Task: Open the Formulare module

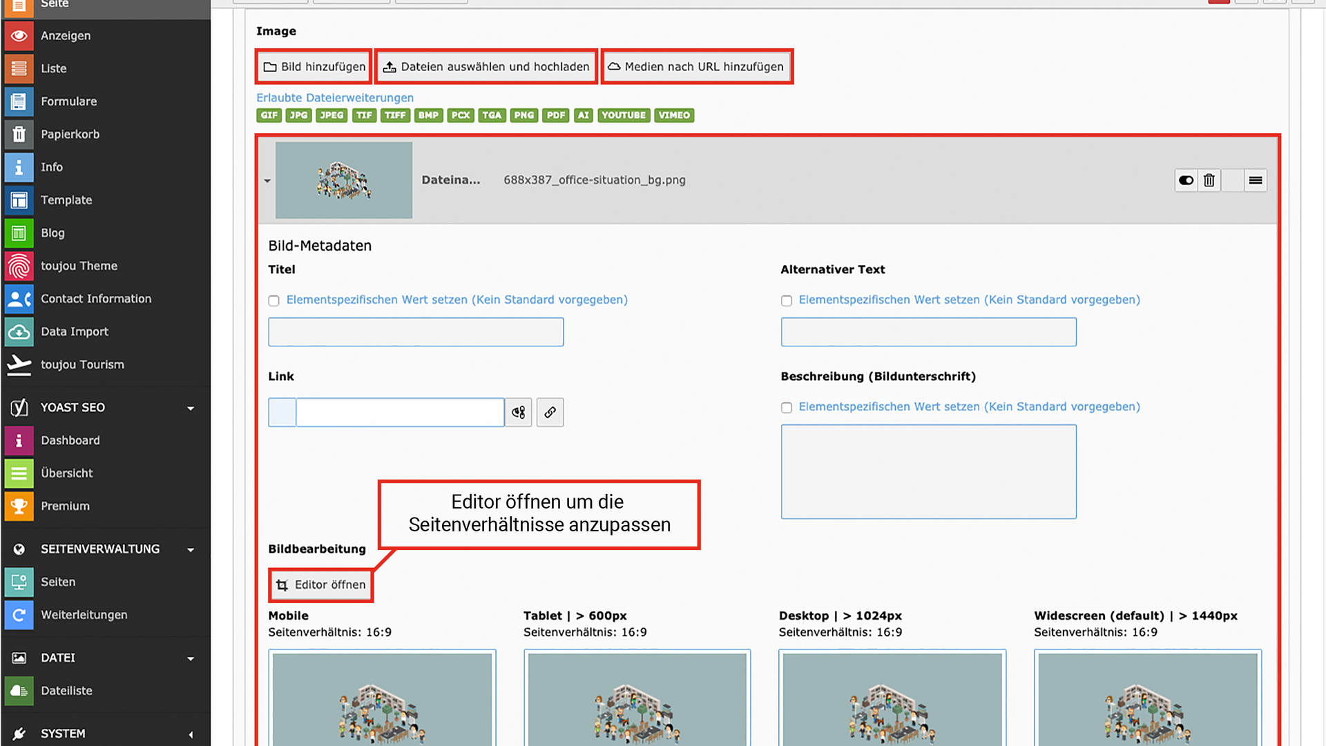Action: pyautogui.click(x=19, y=101)
